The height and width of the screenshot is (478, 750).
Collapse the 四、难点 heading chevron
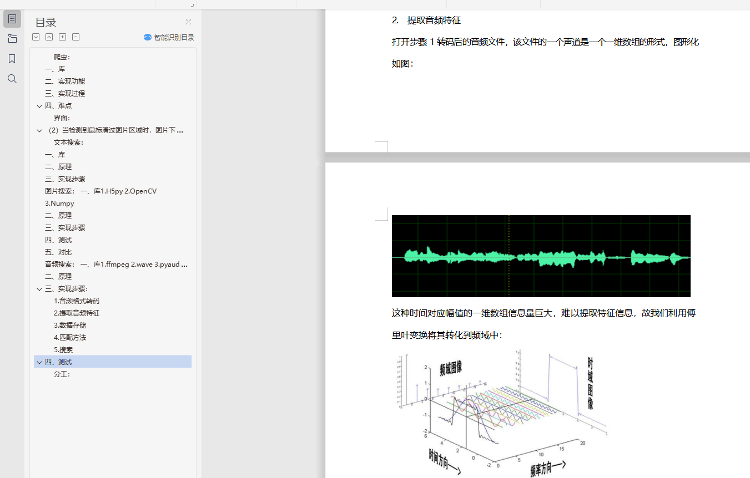(39, 106)
